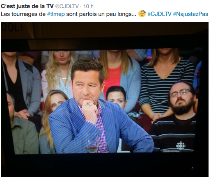This screenshot has width=211, height=178.
Task: Open the C'est juste de la TV profile name
Action: tap(27, 6)
